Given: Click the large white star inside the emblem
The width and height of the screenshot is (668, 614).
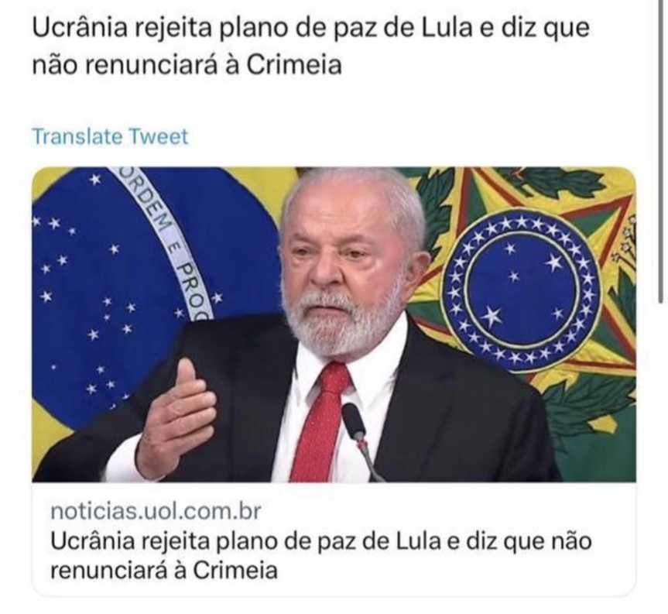Looking at the screenshot, I should point(492,316).
